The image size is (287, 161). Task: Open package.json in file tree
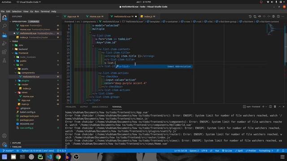(x=27, y=120)
